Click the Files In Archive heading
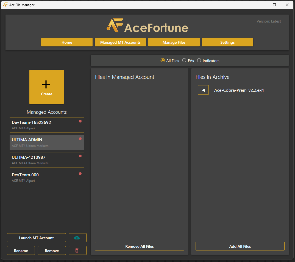 pyautogui.click(x=212, y=77)
